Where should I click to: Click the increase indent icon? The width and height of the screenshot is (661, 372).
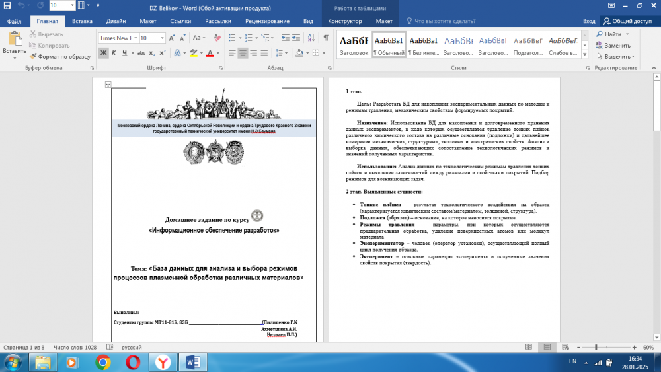point(295,38)
